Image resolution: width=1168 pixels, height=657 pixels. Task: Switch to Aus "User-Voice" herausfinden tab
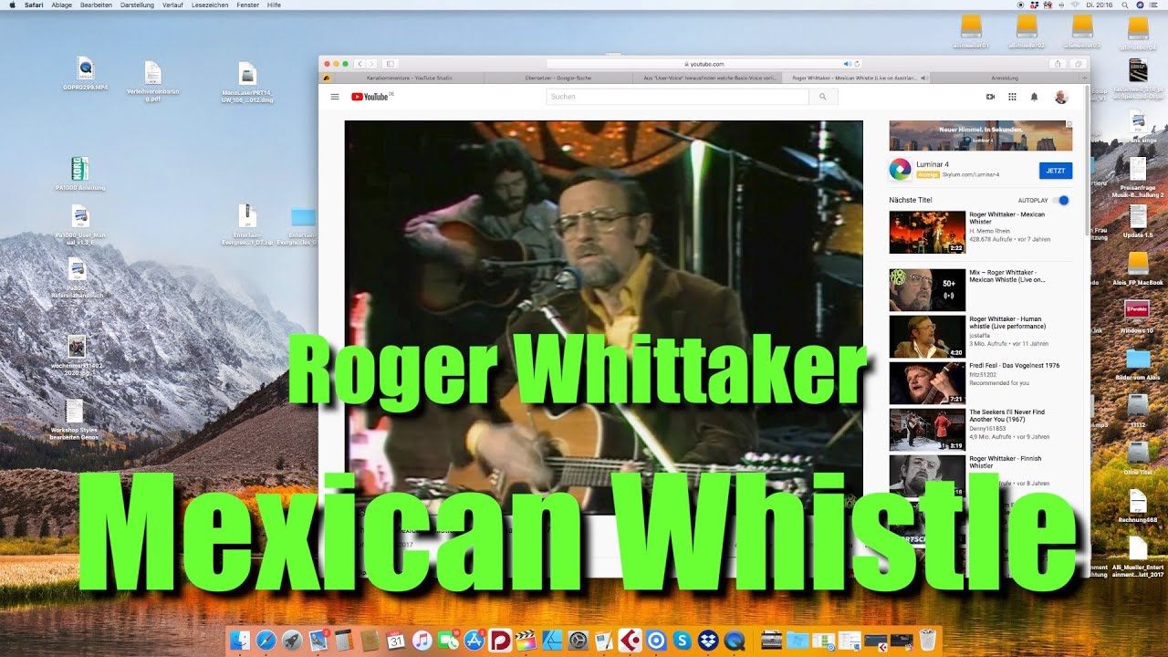(706, 78)
